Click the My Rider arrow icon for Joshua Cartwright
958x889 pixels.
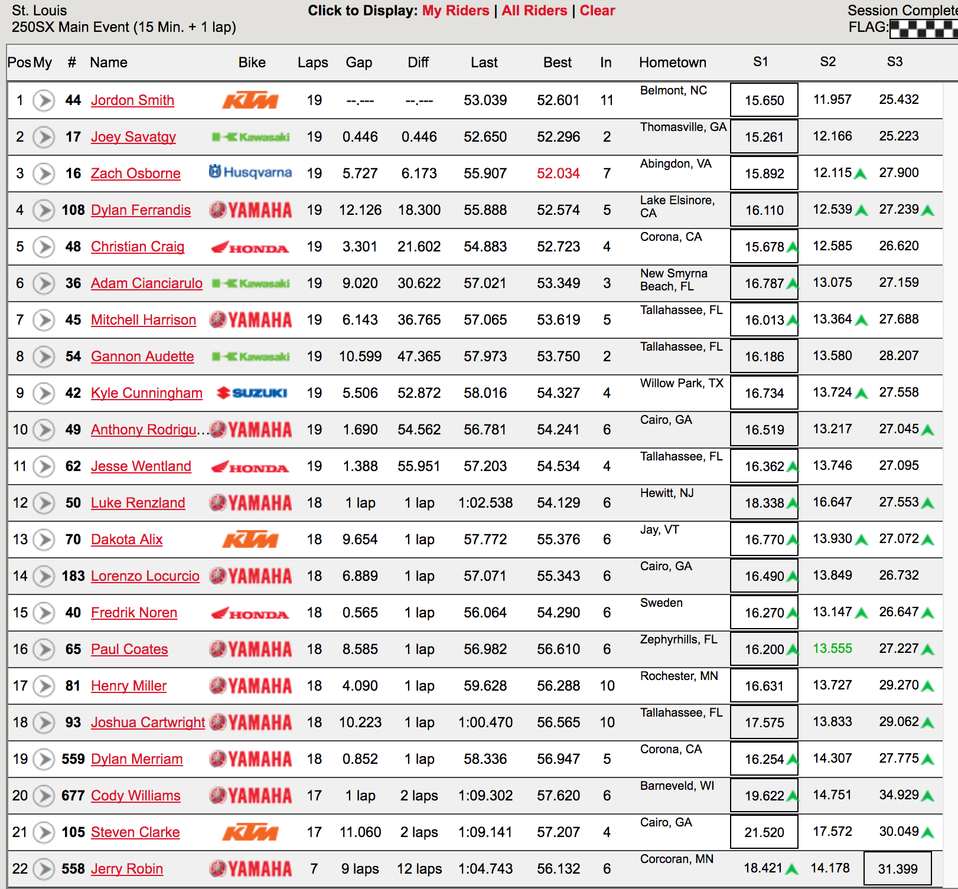(44, 723)
